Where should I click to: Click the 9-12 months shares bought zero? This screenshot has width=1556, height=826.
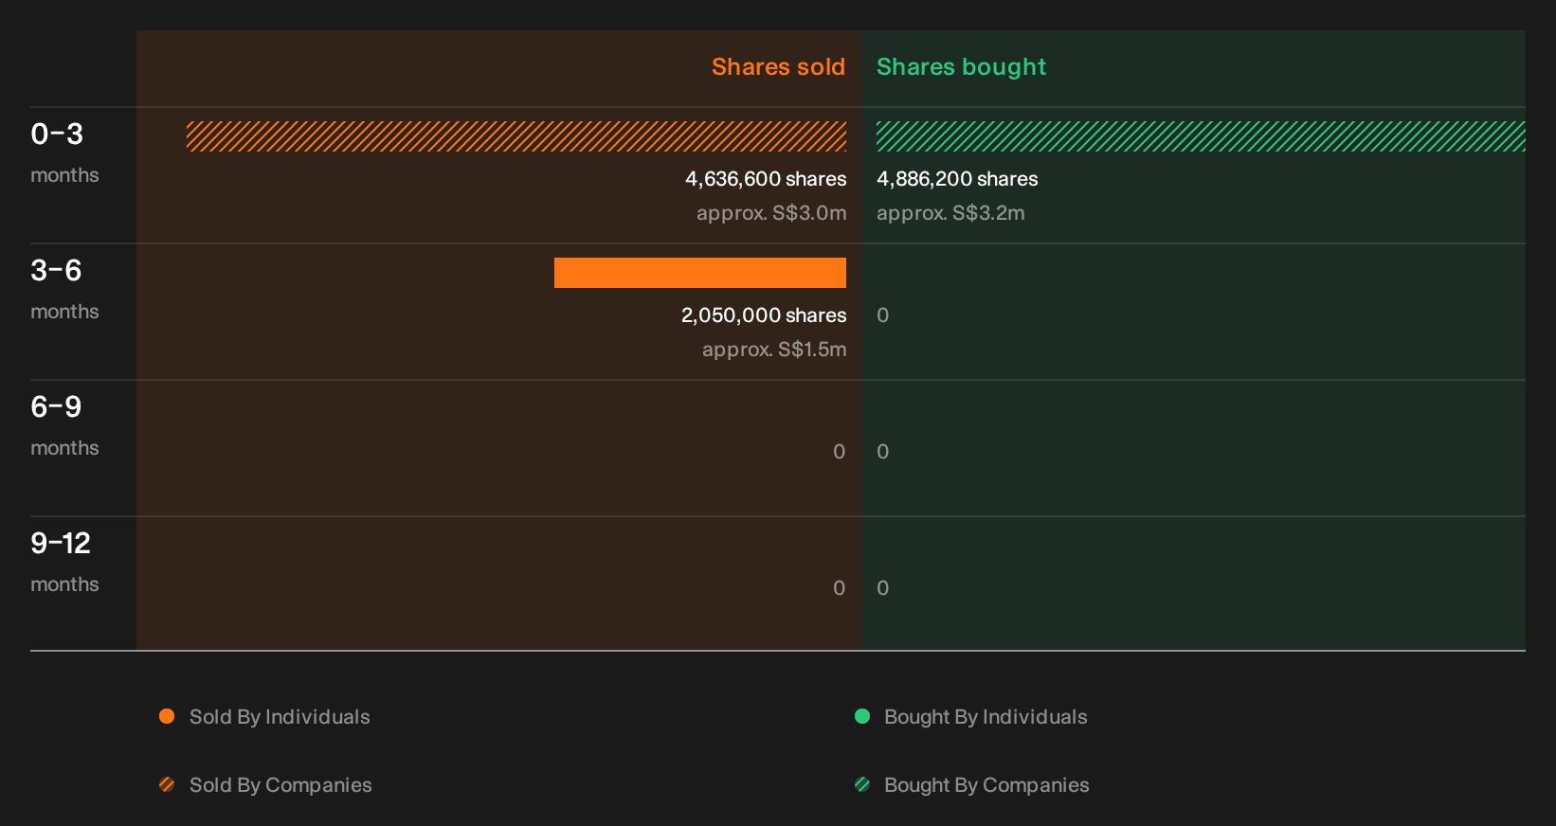[883, 588]
